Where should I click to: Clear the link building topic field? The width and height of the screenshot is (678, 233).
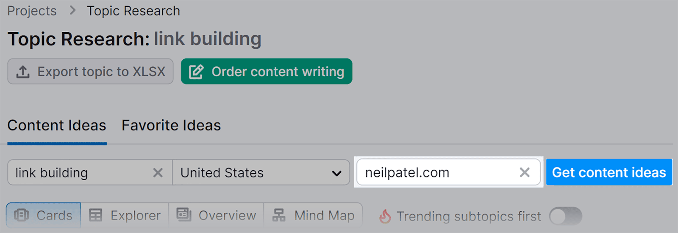tap(158, 173)
